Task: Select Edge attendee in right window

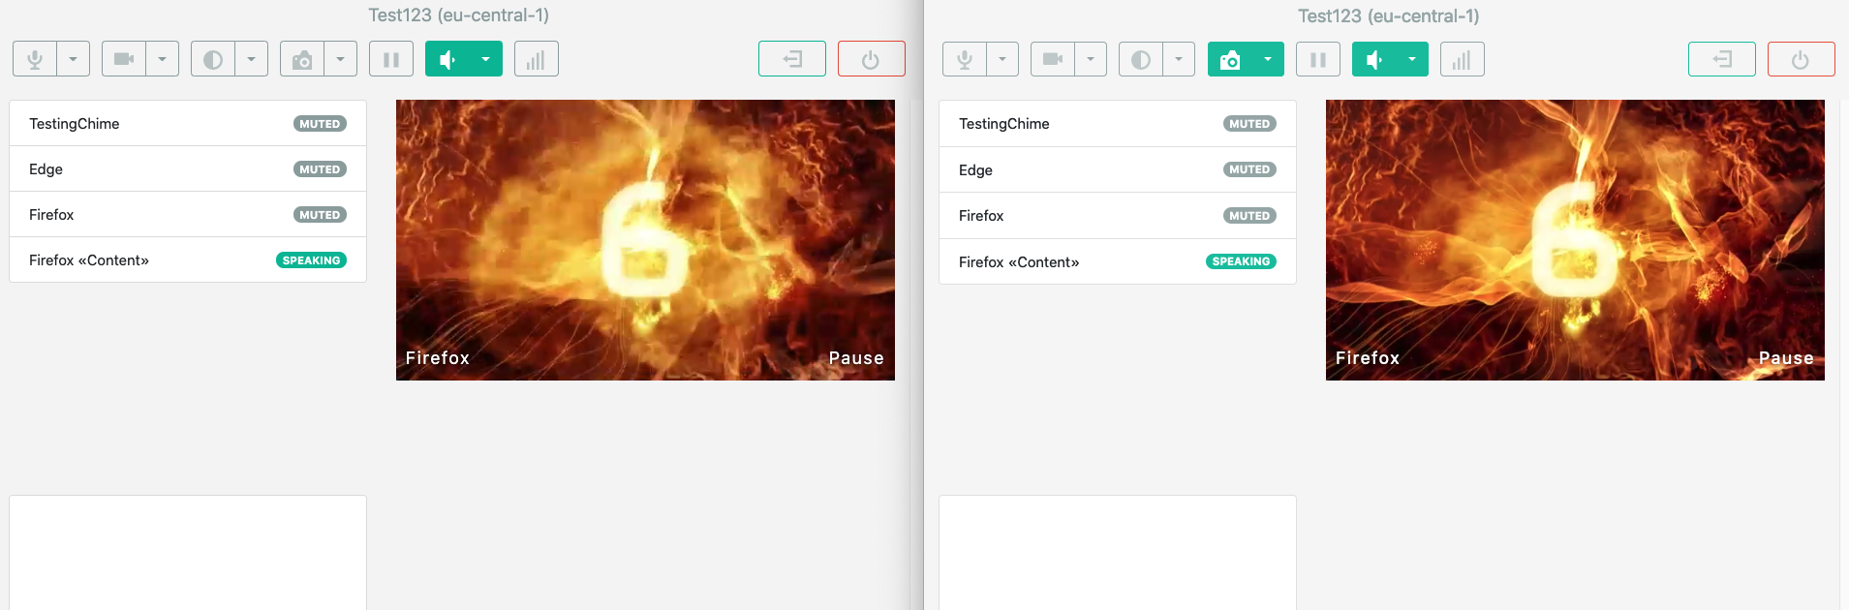Action: 1118,170
